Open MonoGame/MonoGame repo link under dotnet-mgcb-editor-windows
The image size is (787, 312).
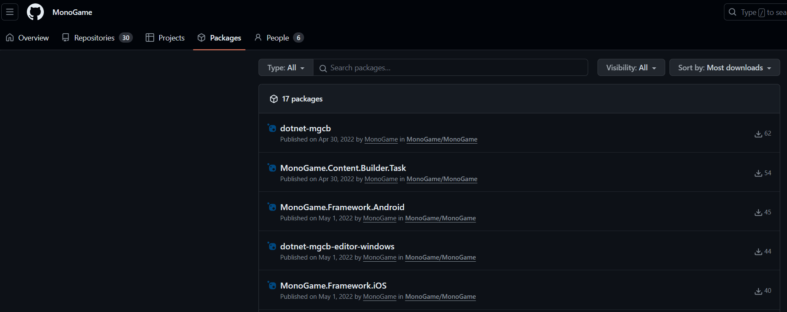[x=440, y=257]
